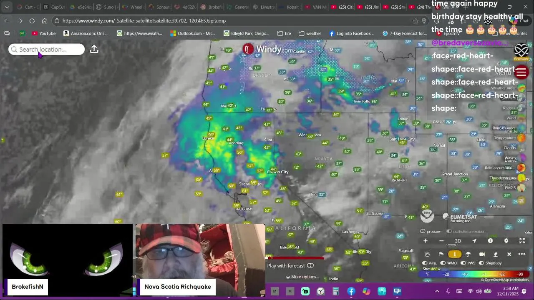Select the Weather radar layer
The height and width of the screenshot is (300, 534).
click(x=521, y=88)
